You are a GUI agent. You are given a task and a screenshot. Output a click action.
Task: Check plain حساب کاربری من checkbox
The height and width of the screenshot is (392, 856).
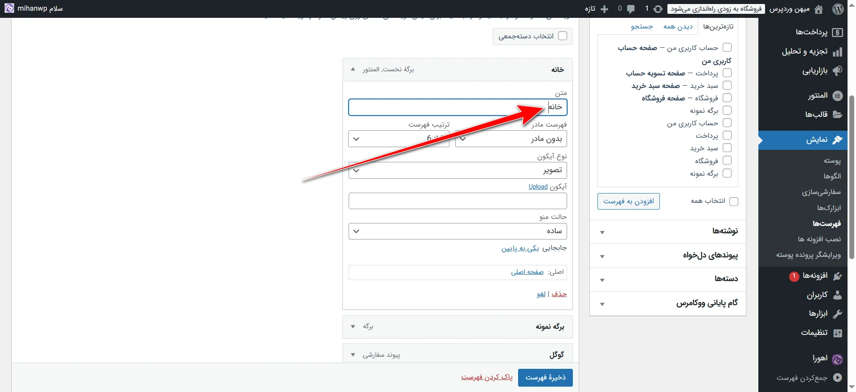point(727,123)
